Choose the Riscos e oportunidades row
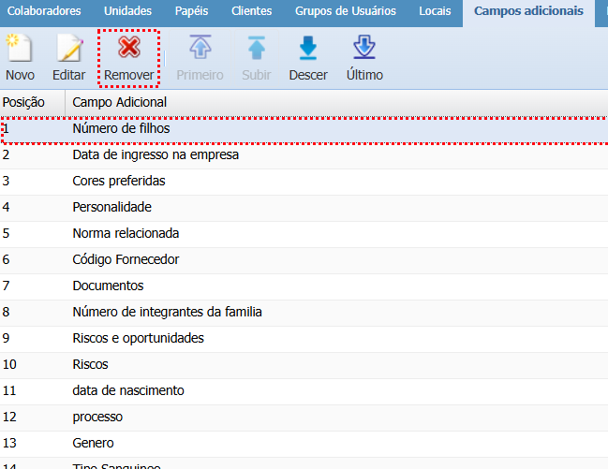Image resolution: width=608 pixels, height=469 pixels. point(138,338)
